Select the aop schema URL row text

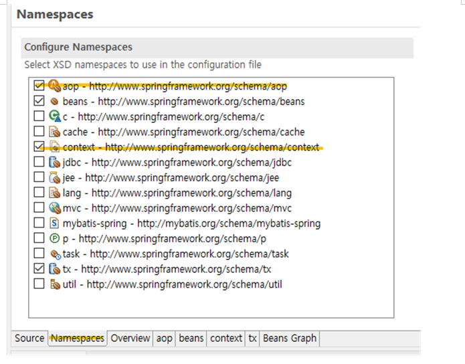click(x=188, y=86)
